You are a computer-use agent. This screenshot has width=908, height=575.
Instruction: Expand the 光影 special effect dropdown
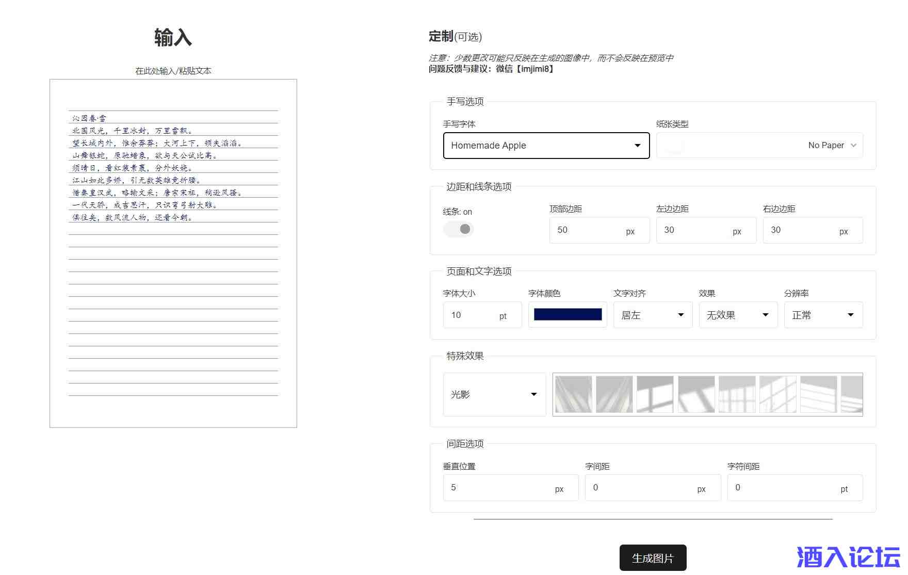(x=494, y=394)
